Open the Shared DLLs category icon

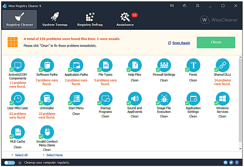[223, 65]
